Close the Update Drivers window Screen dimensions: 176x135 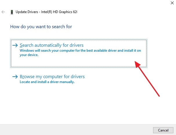(172, 3)
